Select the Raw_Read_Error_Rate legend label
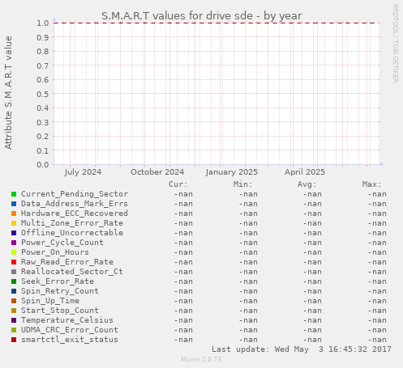The width and height of the screenshot is (403, 368). [x=67, y=262]
